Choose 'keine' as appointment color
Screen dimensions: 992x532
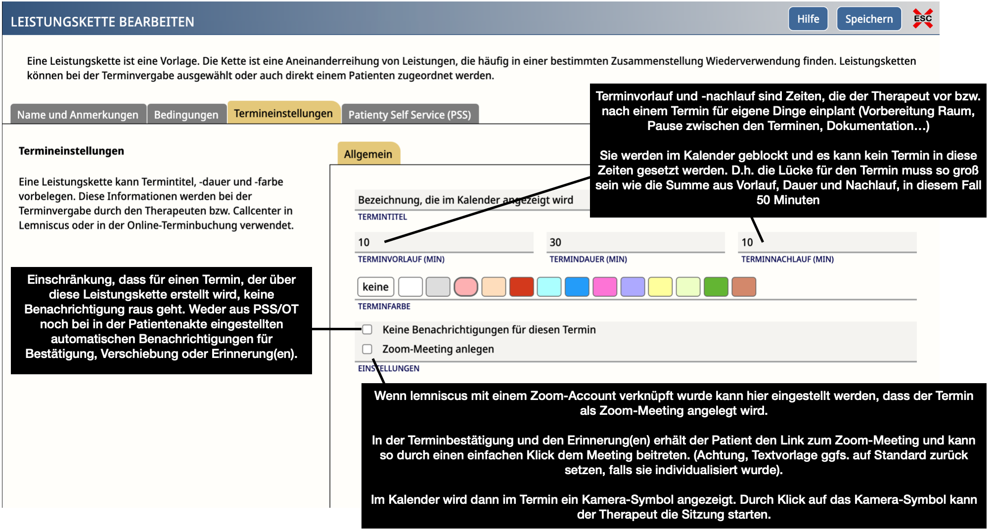(376, 287)
